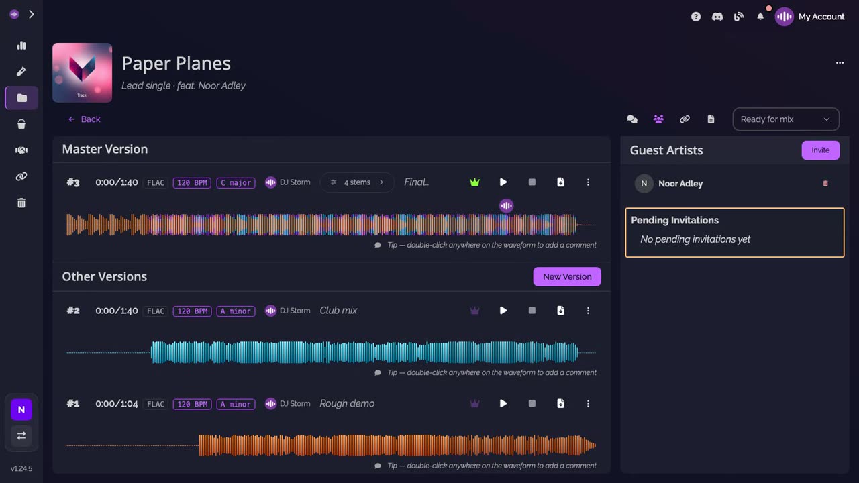
Task: Click the New Version button
Action: tap(567, 277)
